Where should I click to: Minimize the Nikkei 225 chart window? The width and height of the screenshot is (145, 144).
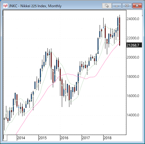click(117, 6)
